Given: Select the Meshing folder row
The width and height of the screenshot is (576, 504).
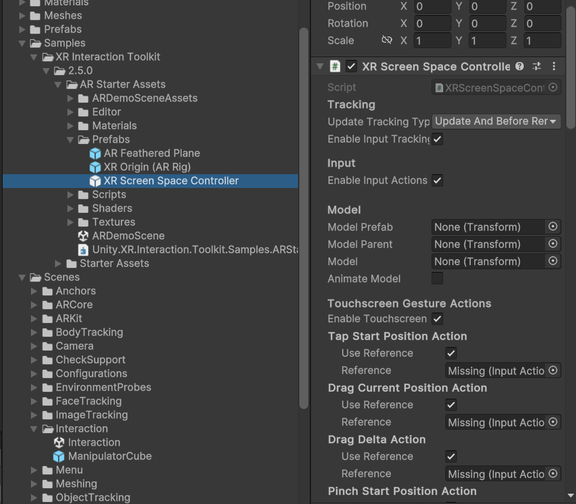Looking at the screenshot, I should coord(151,484).
